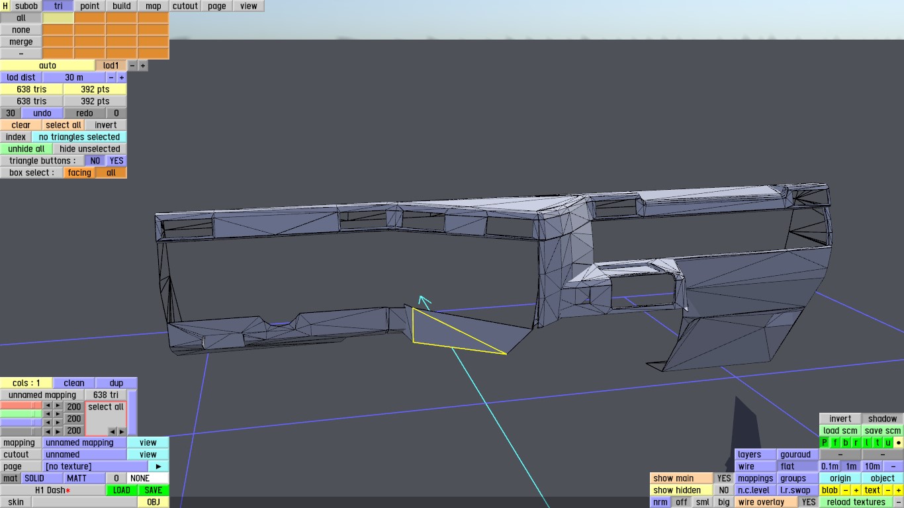Viewport: 904px width, 508px height.
Task: Toggle the show hidden NO option
Action: pos(724,490)
